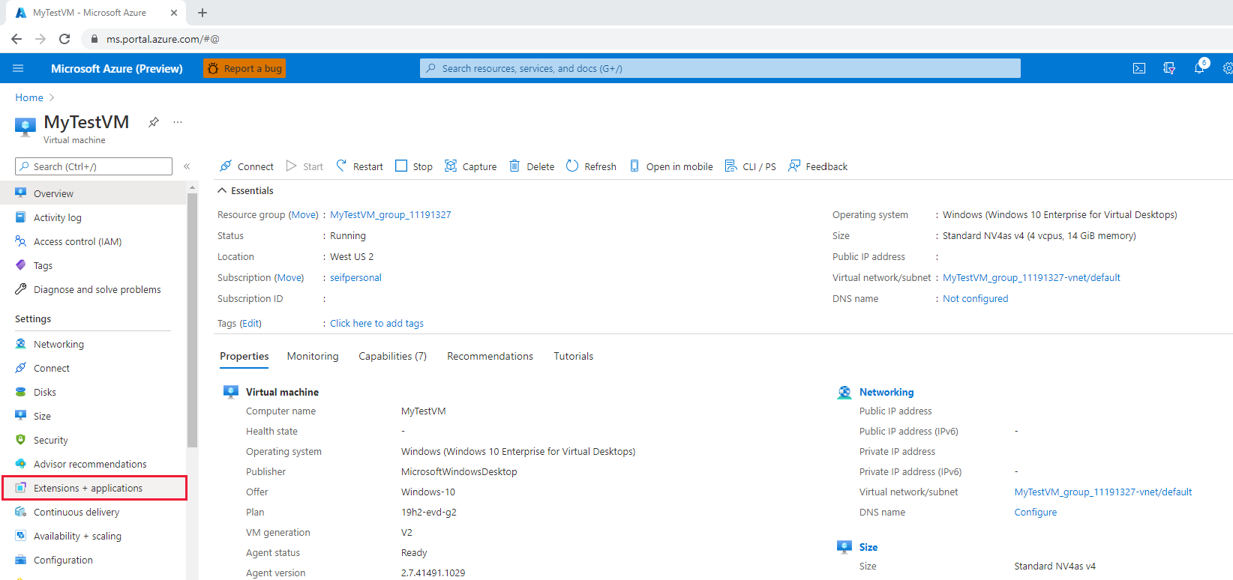Open the portal hamburger menu
The height and width of the screenshot is (580, 1233).
[18, 68]
